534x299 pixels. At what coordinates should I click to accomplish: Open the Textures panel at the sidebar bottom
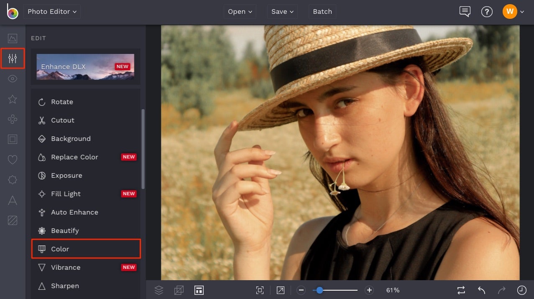tap(13, 220)
